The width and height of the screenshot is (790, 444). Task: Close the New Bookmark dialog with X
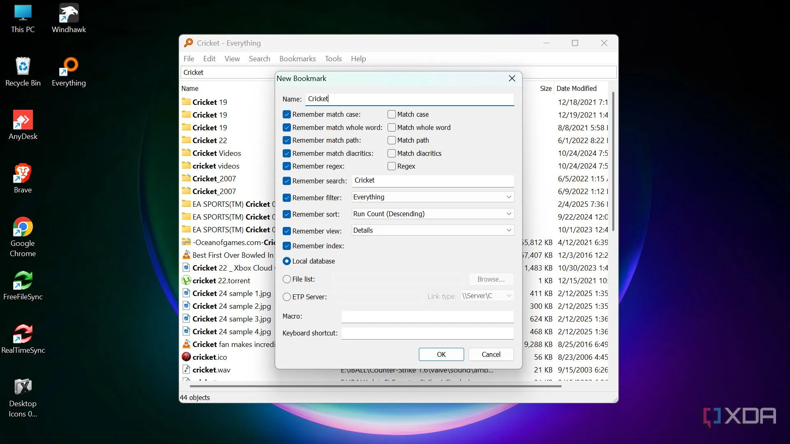[512, 78]
